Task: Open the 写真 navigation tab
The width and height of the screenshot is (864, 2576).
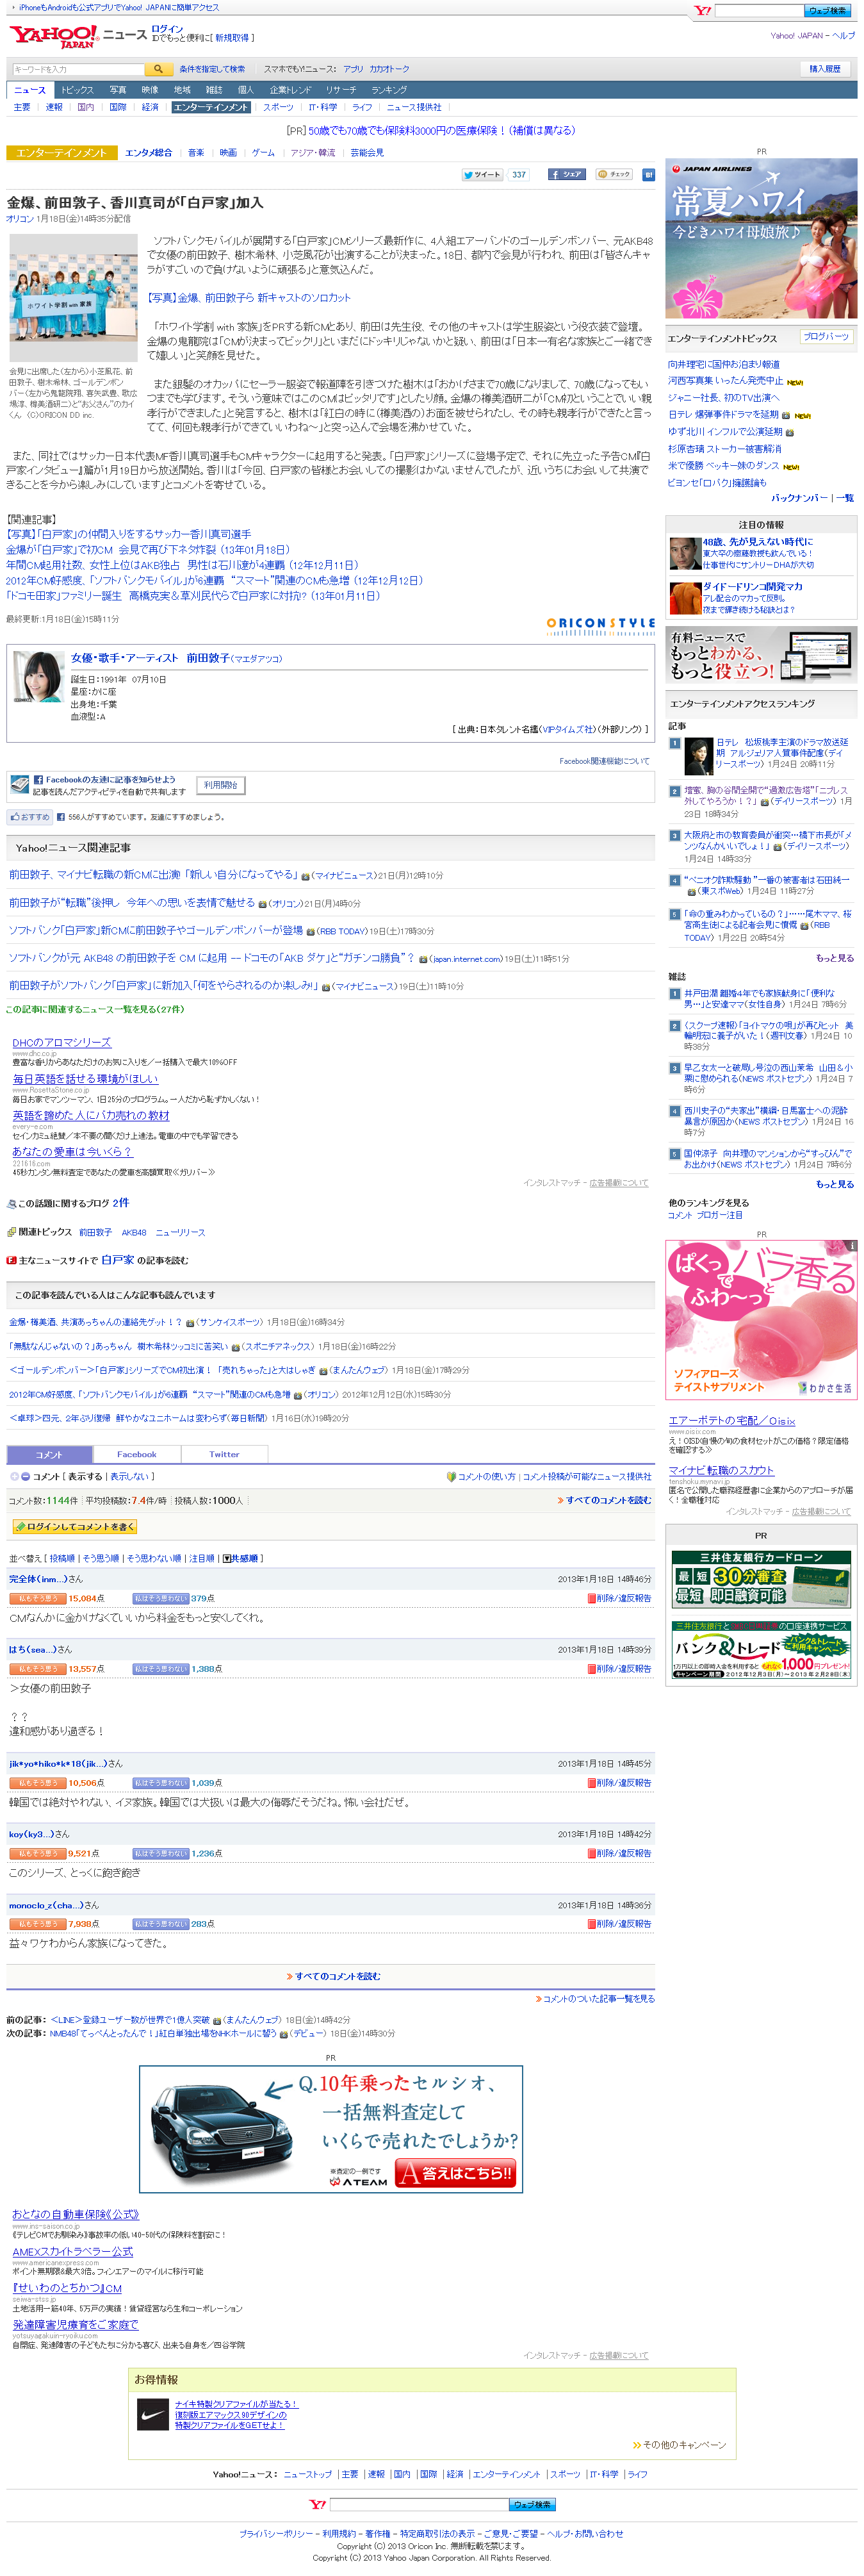Action: point(118,90)
